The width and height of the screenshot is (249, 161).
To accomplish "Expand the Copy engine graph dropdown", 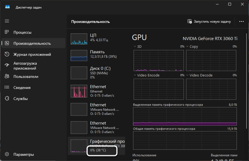I will point(187,47).
